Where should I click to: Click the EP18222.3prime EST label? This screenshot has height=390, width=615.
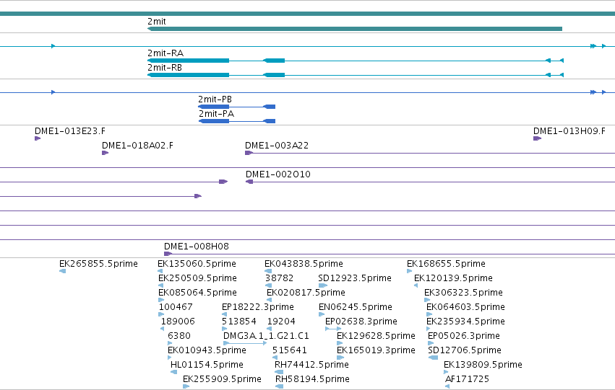(258, 307)
